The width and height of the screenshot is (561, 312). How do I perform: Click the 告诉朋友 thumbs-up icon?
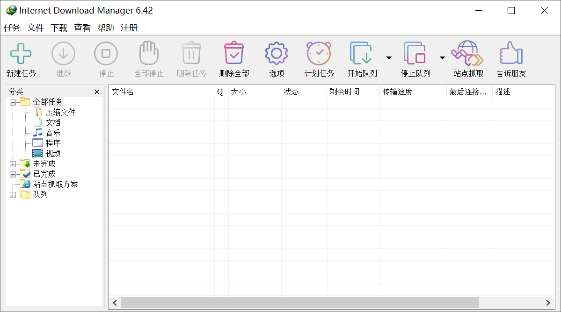pos(511,53)
